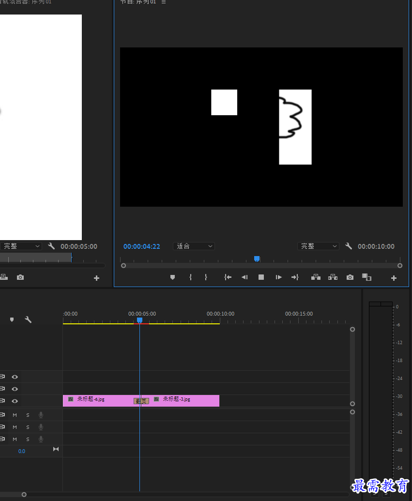
Task: Add a marker in the timeline panel
Action: point(12,320)
